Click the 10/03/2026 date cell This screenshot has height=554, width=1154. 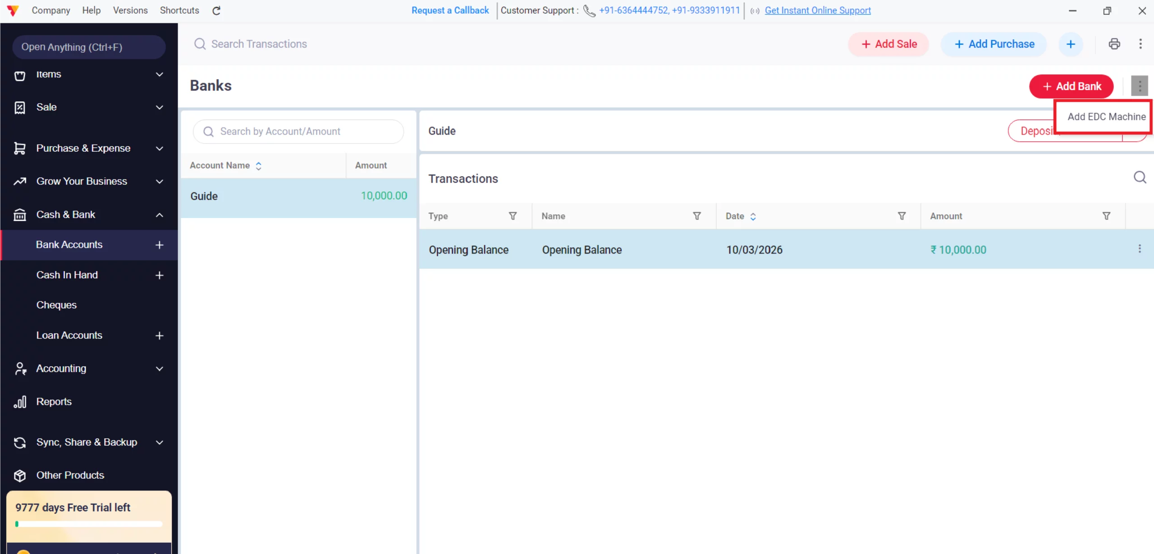tap(754, 250)
